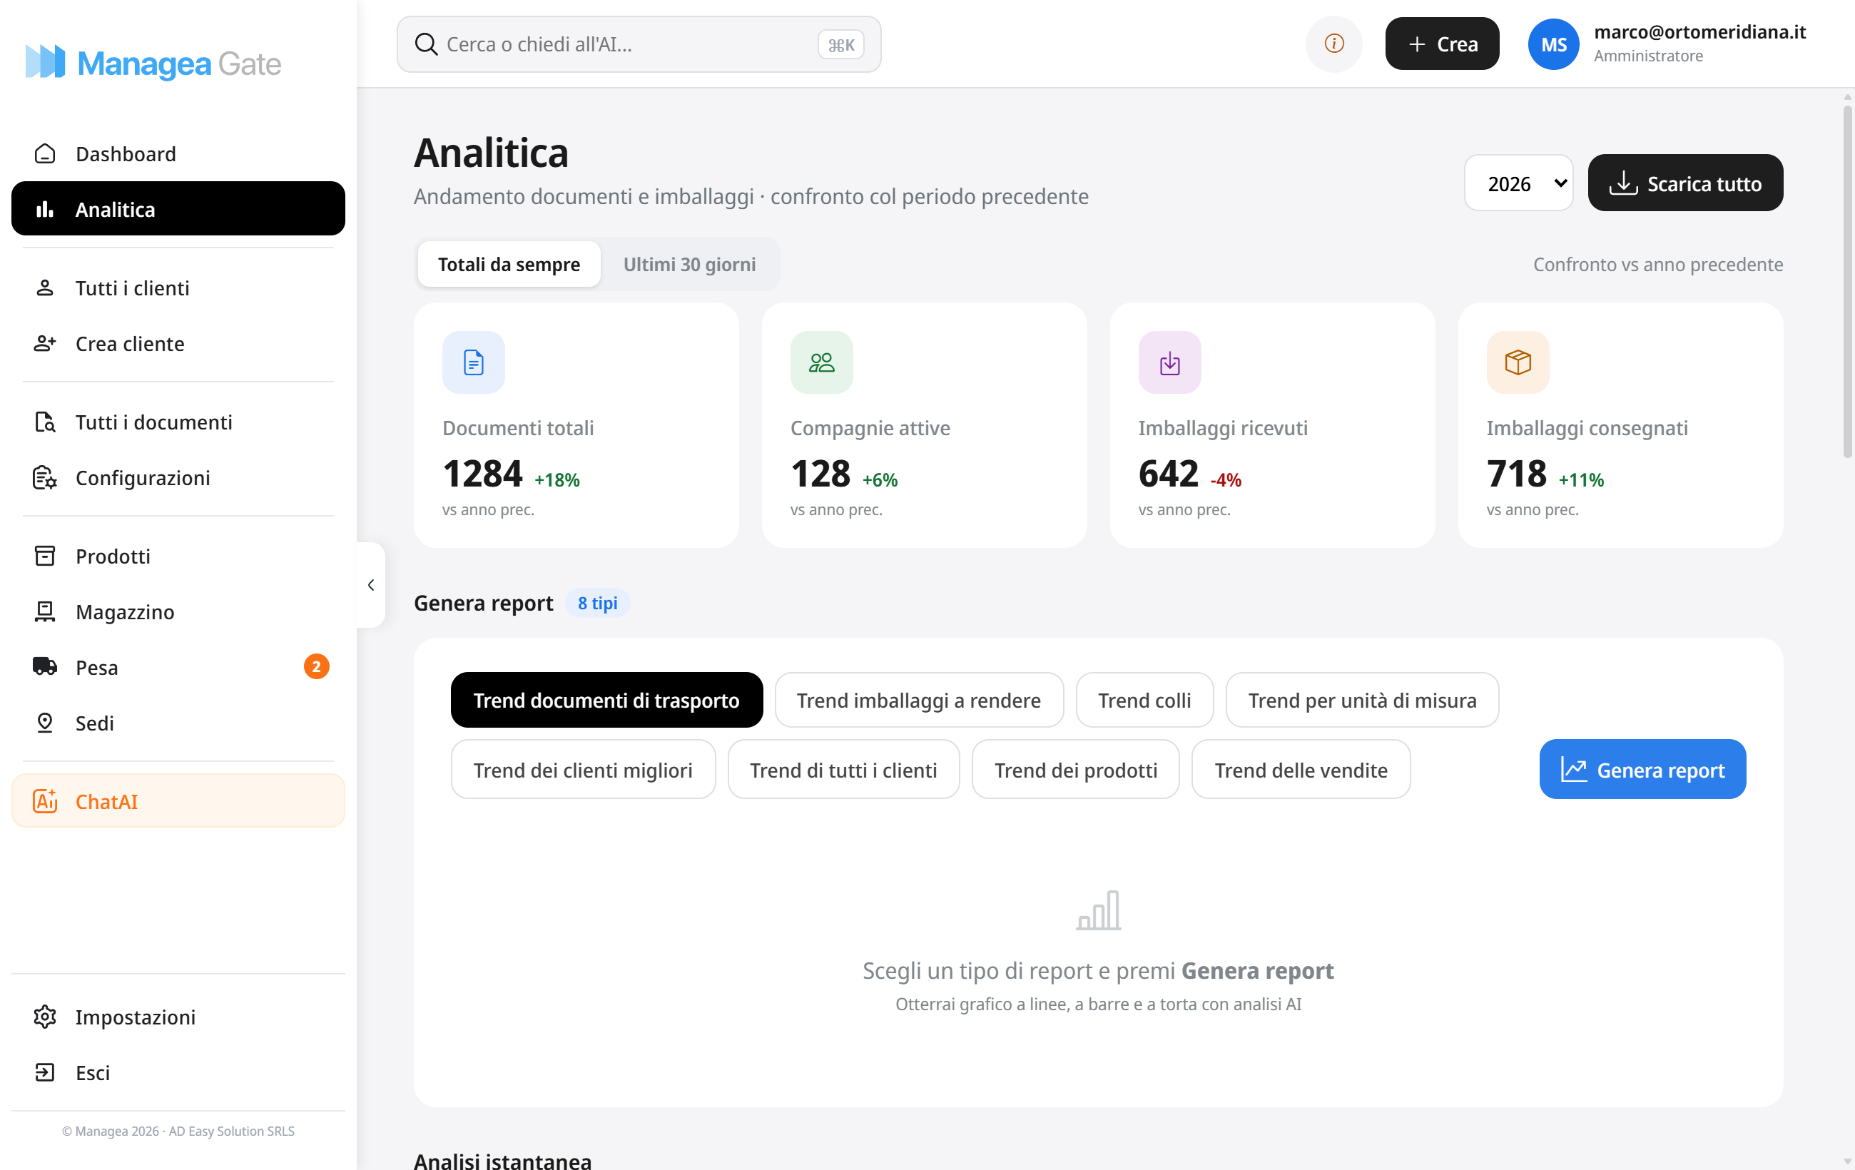Click the Managea Gate logo

[x=153, y=62]
